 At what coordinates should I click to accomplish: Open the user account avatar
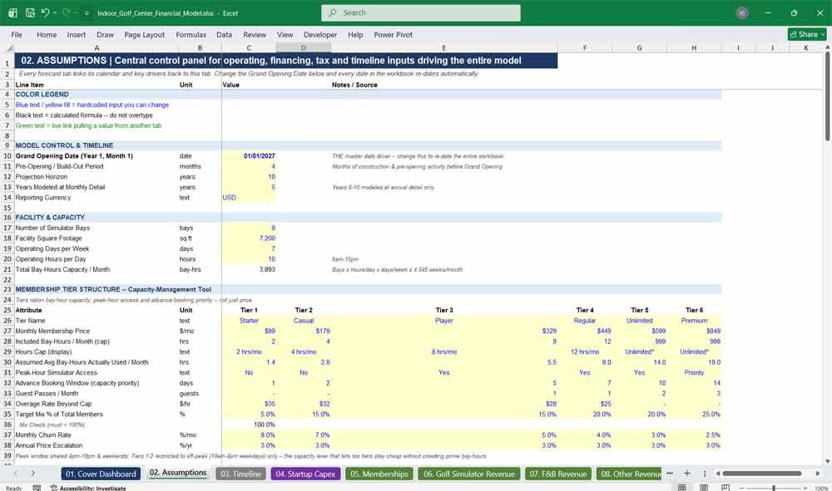pyautogui.click(x=742, y=12)
